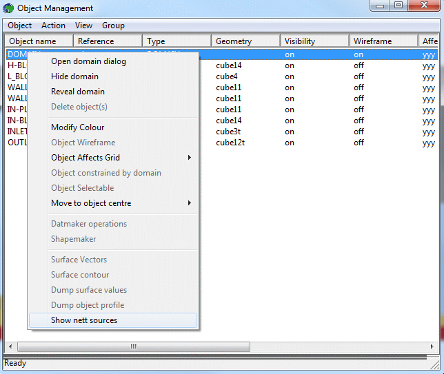Select Modify Colour entry

point(77,127)
